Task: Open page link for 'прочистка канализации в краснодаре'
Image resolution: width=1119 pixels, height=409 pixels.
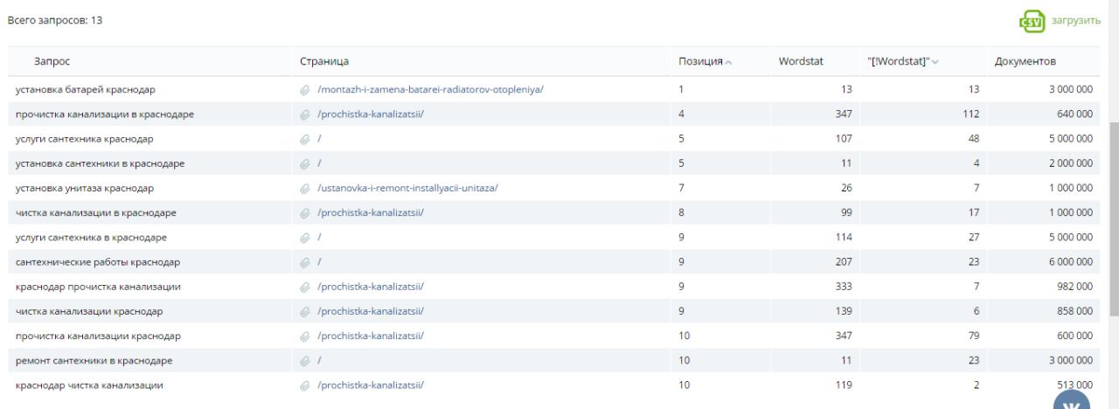Action: pyautogui.click(x=371, y=114)
